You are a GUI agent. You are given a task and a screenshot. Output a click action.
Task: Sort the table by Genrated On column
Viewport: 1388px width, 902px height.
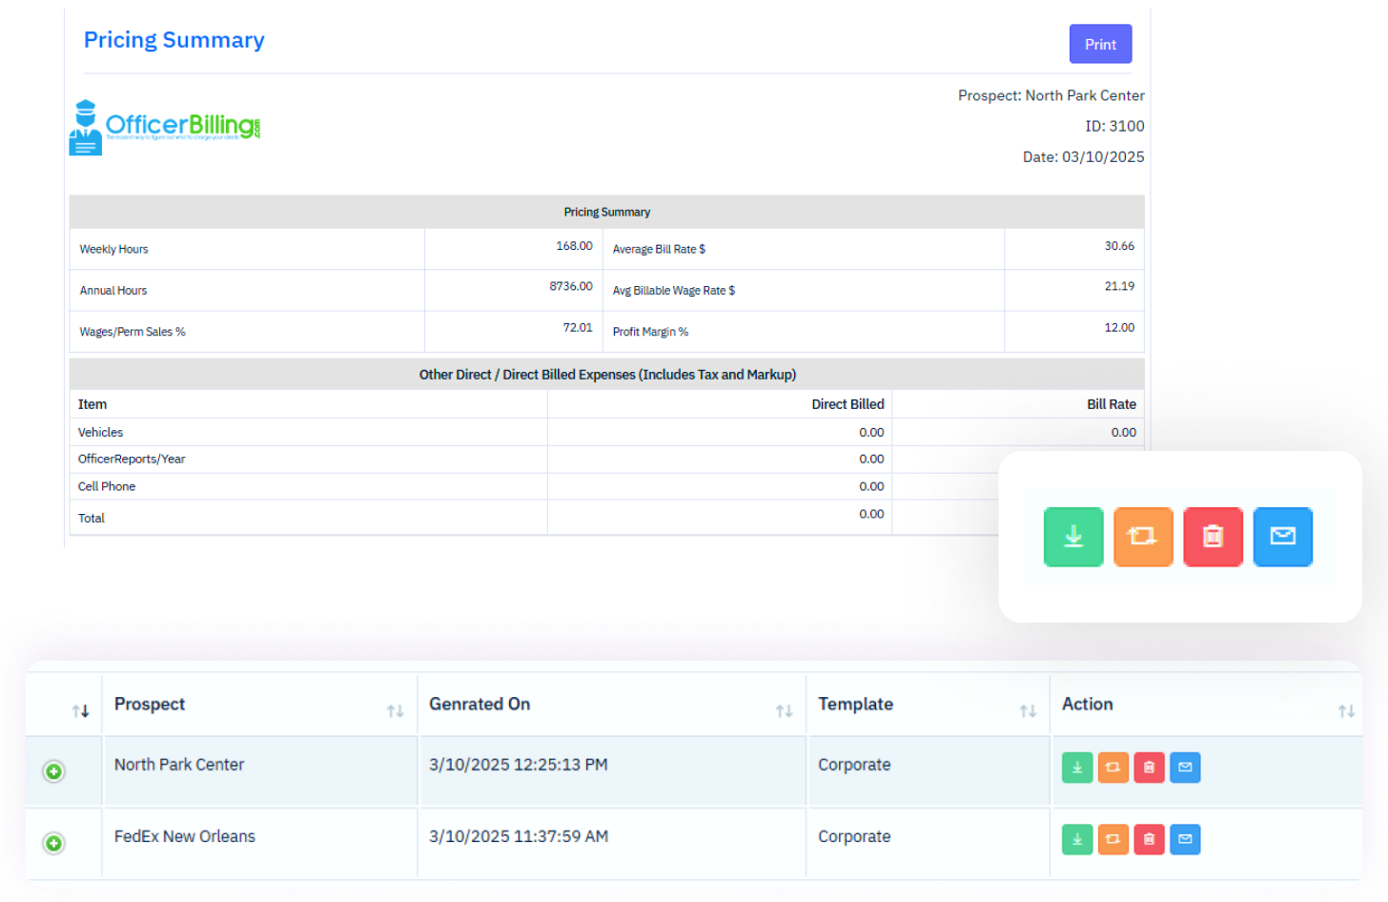[x=784, y=711]
